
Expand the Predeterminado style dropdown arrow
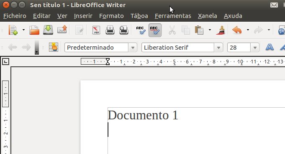[133, 48]
